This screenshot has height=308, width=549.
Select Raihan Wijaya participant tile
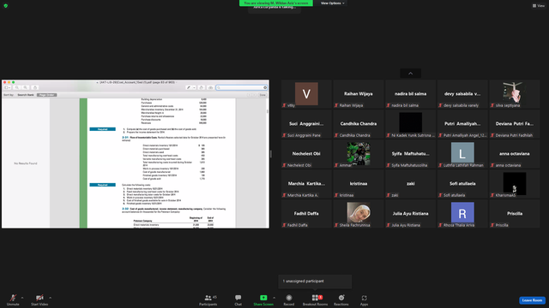pos(359,94)
